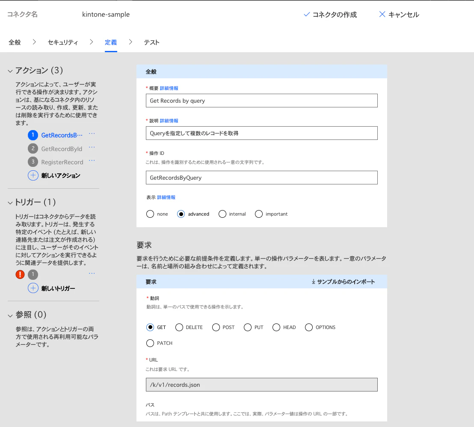Screen dimensions: 474x427
Task: Select action number 1 badge
Action: 33,135
